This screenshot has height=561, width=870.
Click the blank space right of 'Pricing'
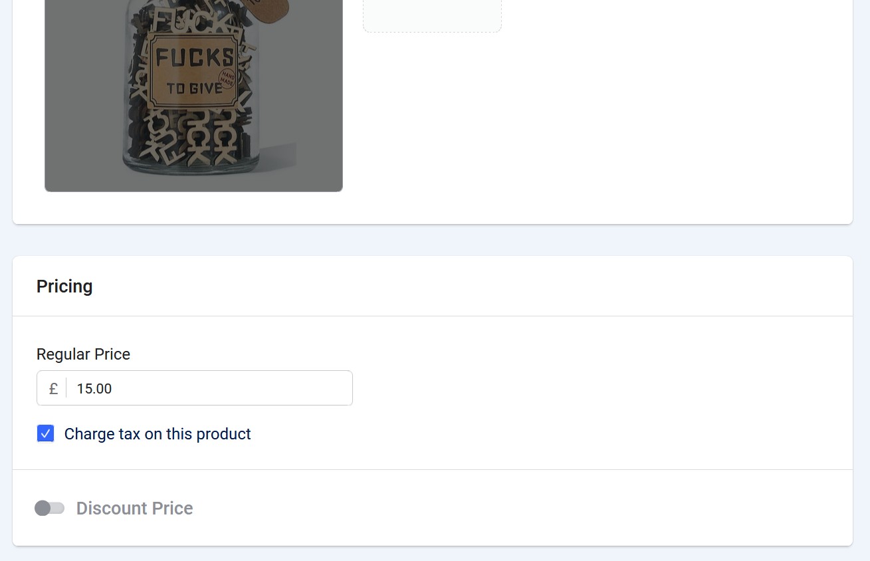pyautogui.click(x=465, y=286)
